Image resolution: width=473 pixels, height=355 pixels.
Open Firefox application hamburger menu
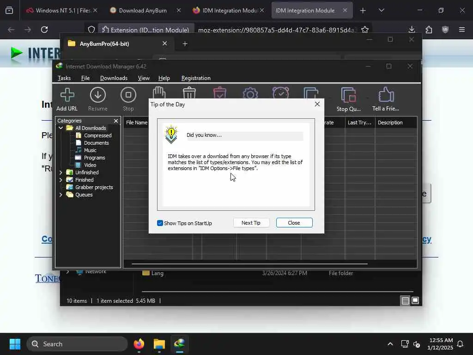(462, 30)
